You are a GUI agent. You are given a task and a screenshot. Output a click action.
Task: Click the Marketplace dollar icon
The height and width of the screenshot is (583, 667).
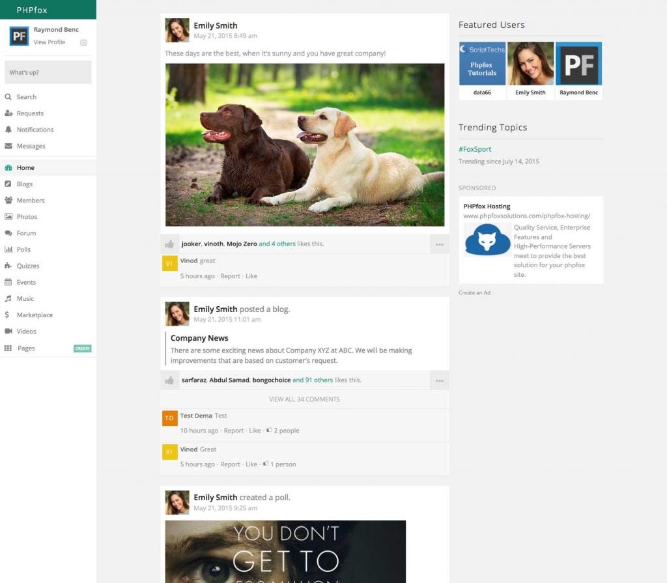point(8,315)
